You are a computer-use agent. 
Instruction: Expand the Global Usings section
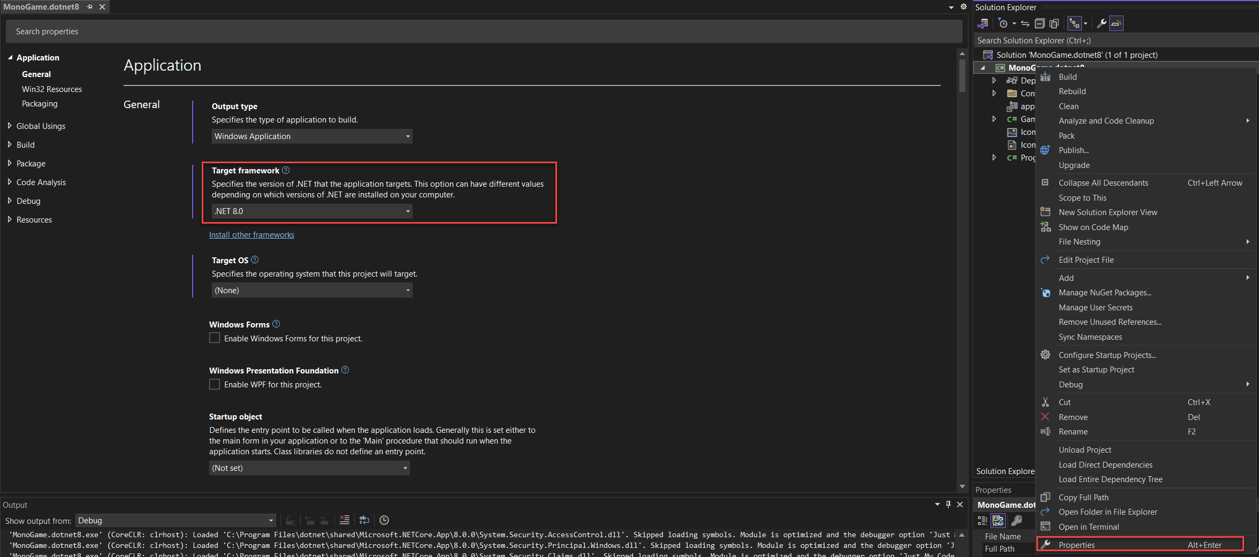(x=10, y=126)
